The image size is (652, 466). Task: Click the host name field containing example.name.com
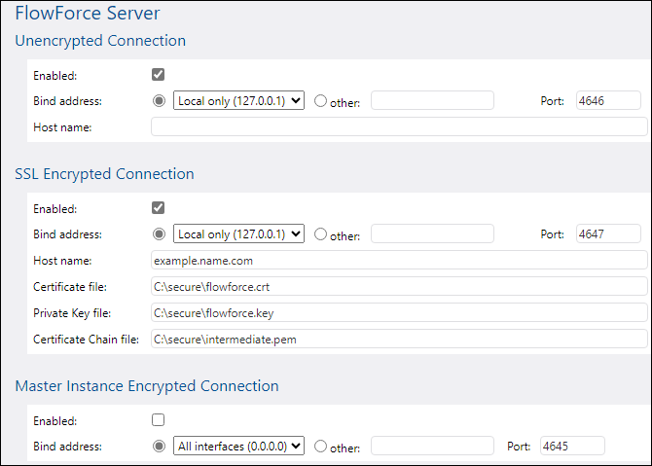398,260
